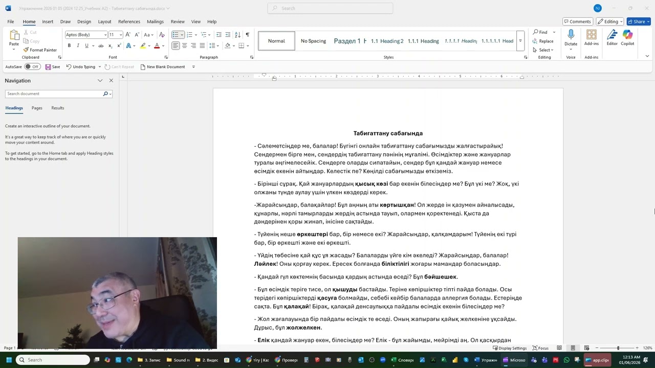Save the document from Quick Access toolbar
Image resolution: width=655 pixels, height=368 pixels.
(x=53, y=67)
